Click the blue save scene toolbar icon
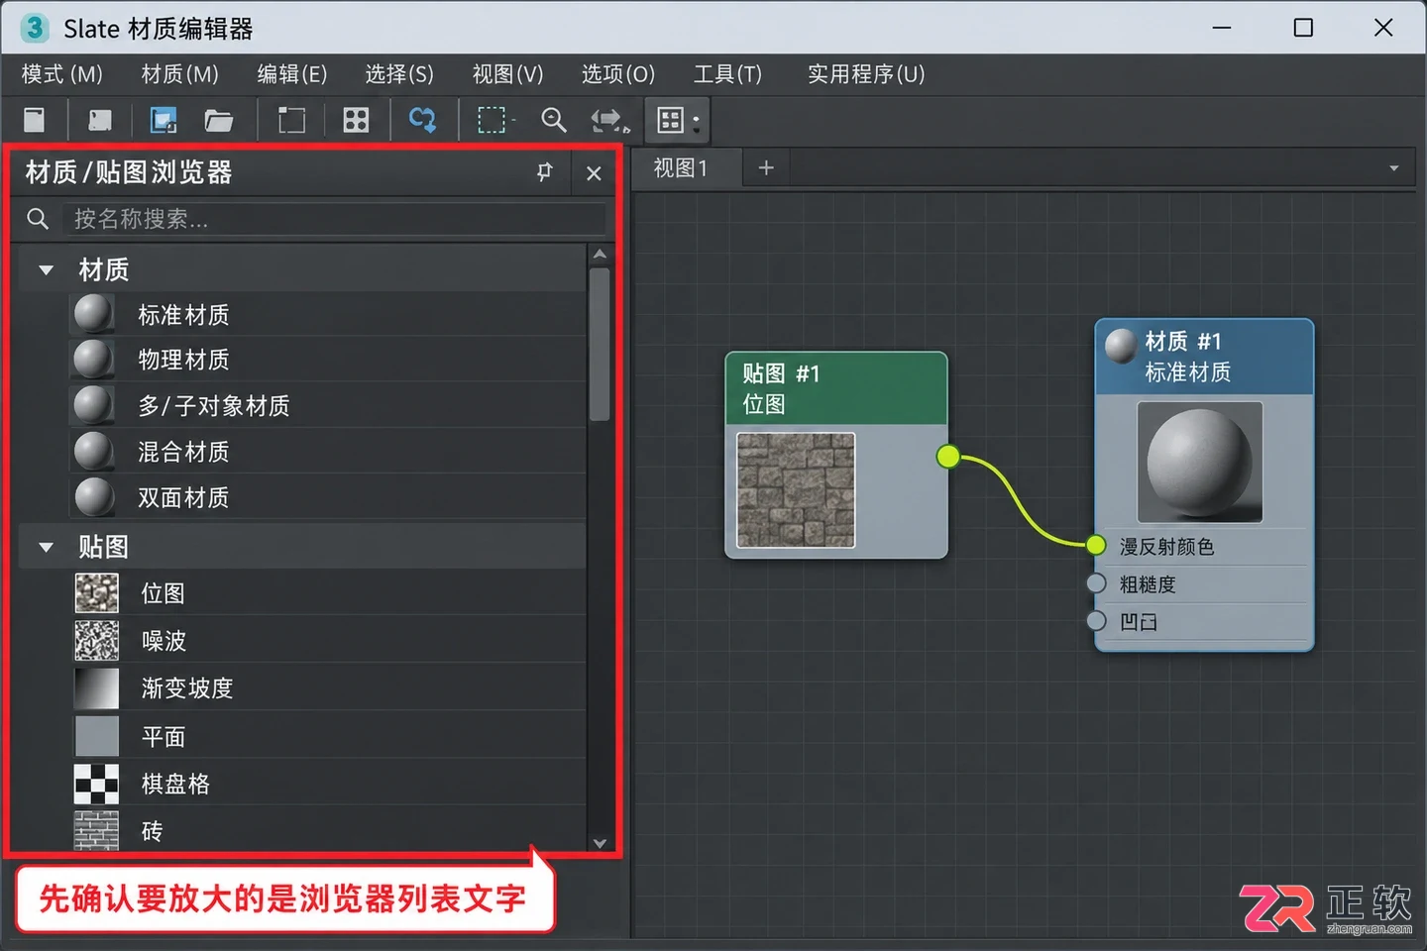1427x951 pixels. (164, 121)
